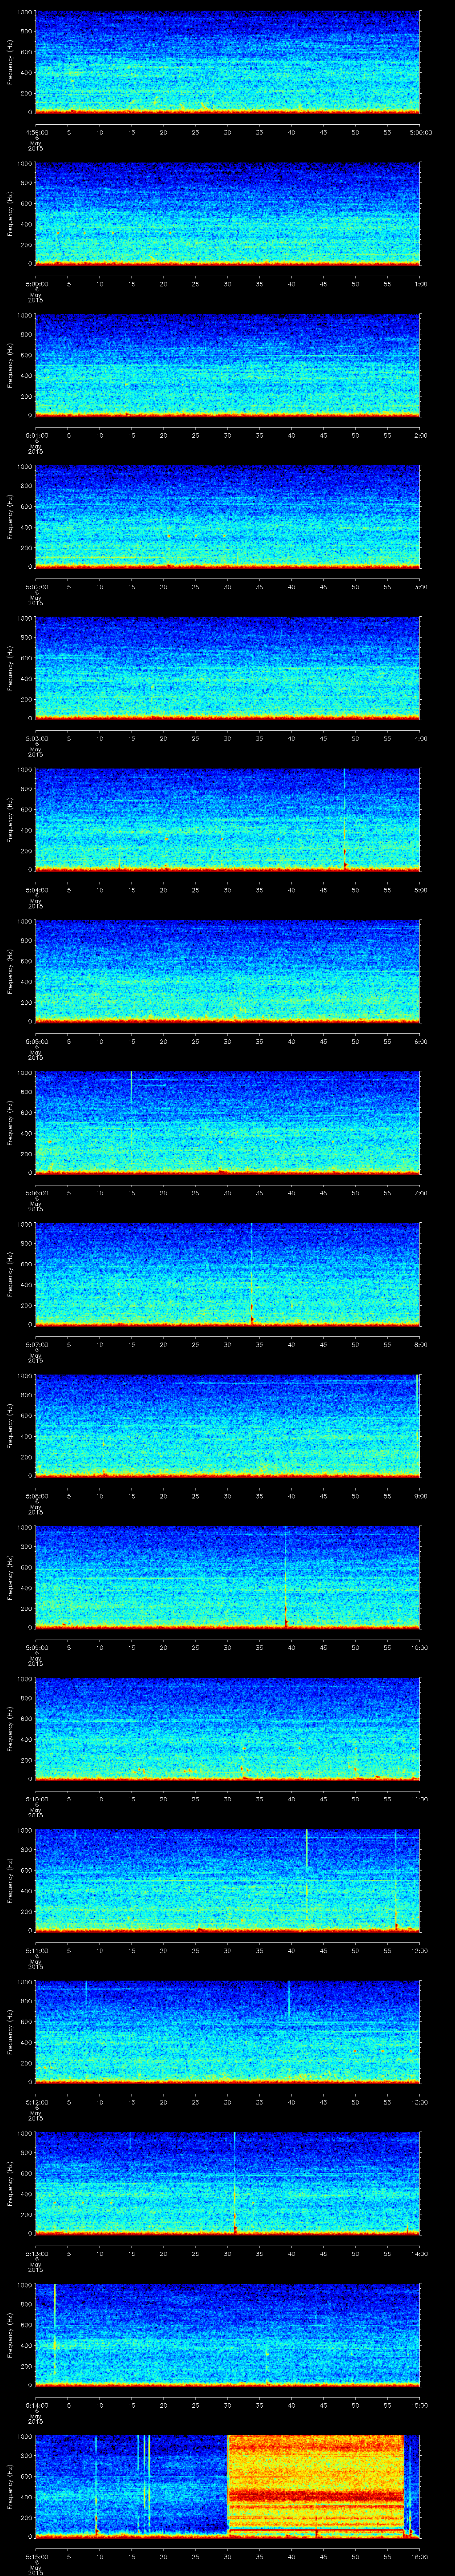
Task: Click the 5:08:00 start time label
Action: [x=36, y=1496]
